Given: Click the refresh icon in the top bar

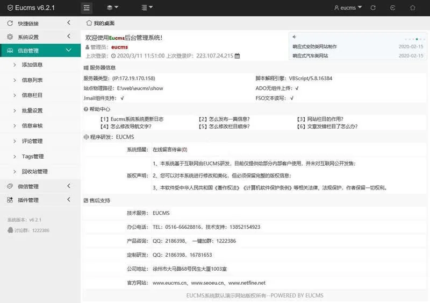Looking at the screenshot, I should pos(374,8).
